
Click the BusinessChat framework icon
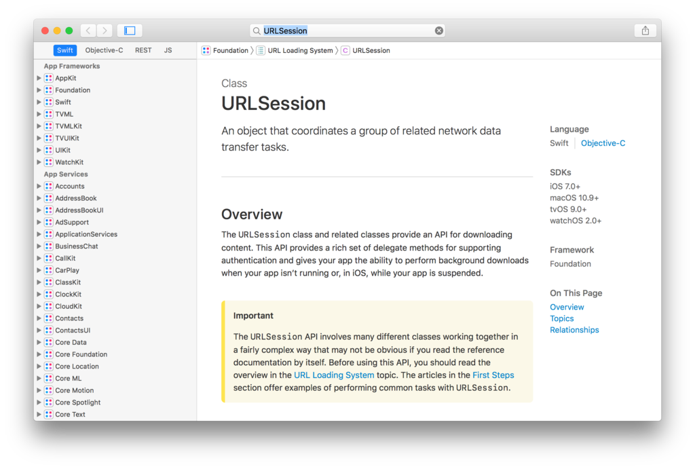[x=49, y=246]
